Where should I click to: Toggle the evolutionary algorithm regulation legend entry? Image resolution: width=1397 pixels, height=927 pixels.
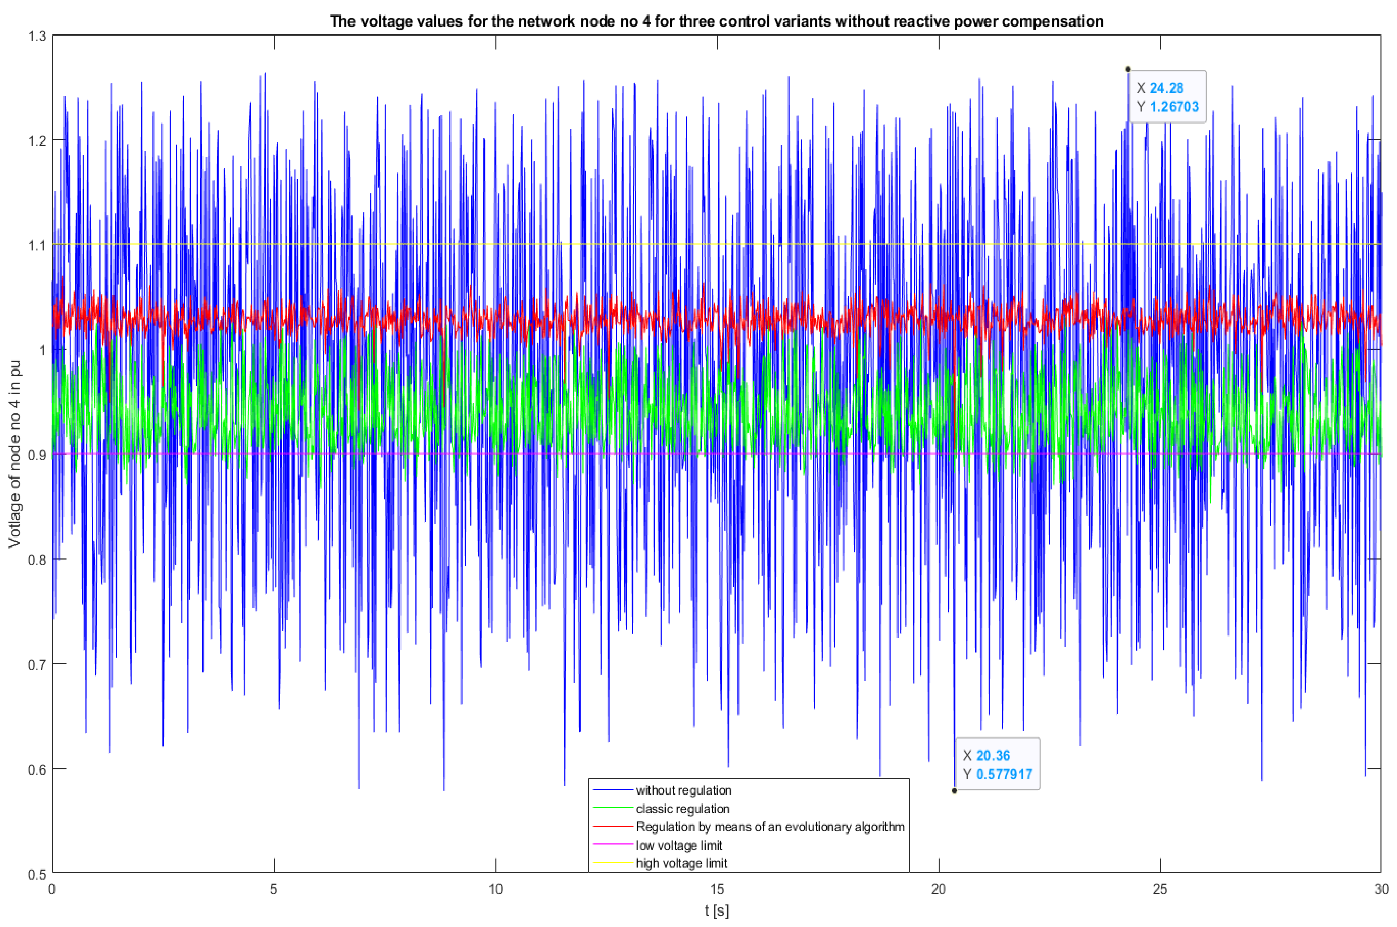point(770,827)
